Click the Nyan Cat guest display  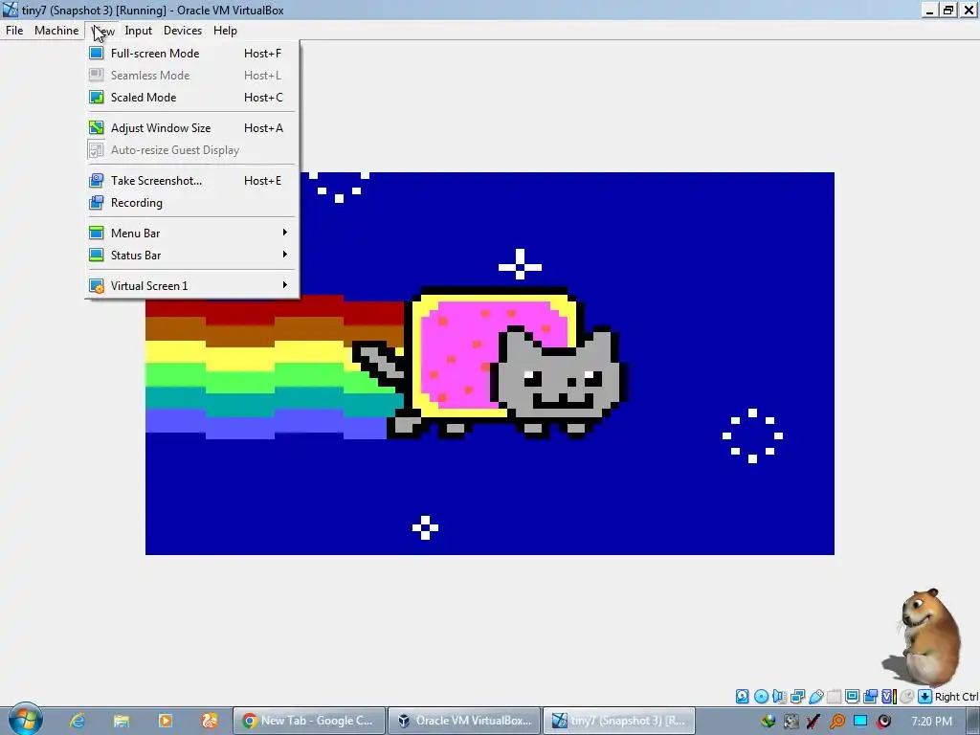[x=490, y=363]
